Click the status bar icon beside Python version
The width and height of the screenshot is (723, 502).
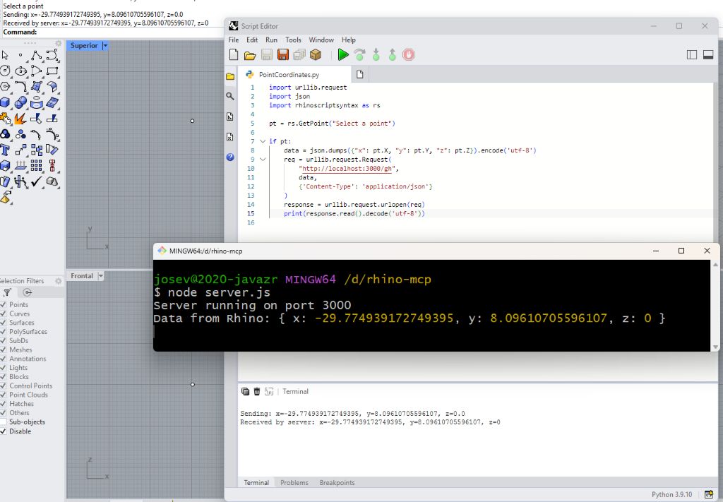click(708, 495)
